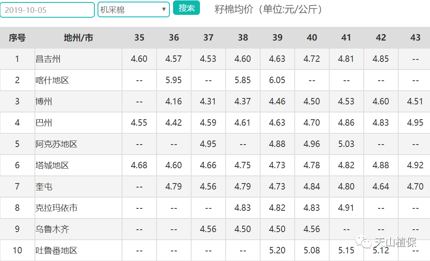
Task: Click the green 搜索 button
Action: pyautogui.click(x=186, y=8)
